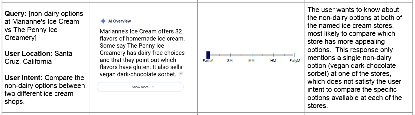
Task: Click the Show more button
Action: (x=140, y=87)
